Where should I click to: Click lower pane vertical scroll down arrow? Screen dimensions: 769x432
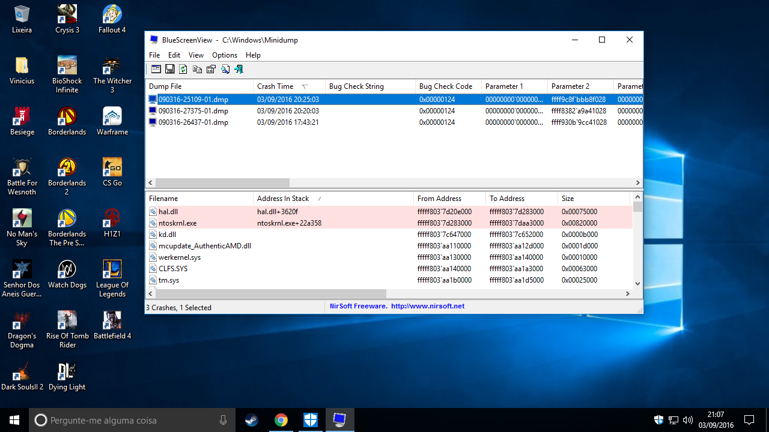pyautogui.click(x=638, y=284)
